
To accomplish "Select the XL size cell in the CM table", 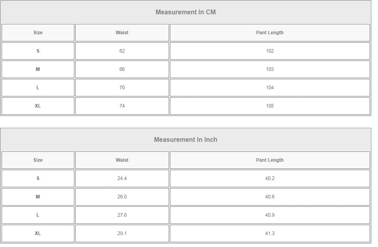I will pos(38,106).
